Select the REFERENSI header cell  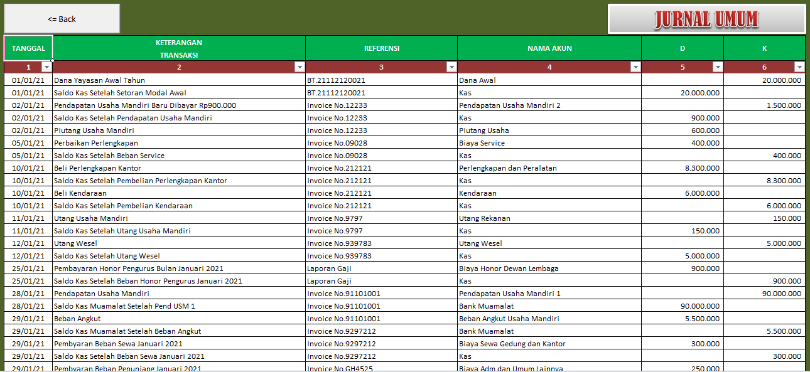381,48
